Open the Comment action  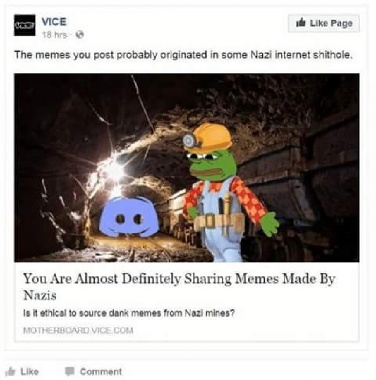click(93, 371)
